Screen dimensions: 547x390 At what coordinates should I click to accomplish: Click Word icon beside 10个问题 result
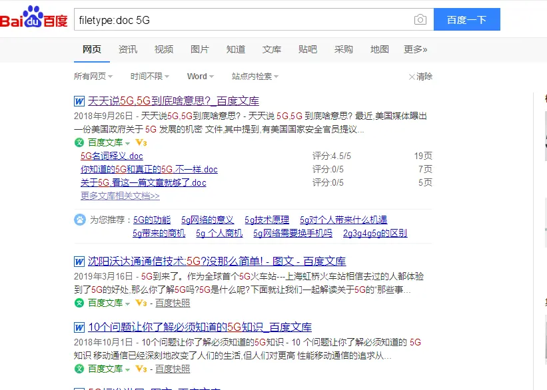79,327
